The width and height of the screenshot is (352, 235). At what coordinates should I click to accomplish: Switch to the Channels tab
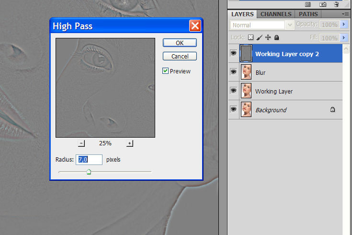tap(276, 14)
